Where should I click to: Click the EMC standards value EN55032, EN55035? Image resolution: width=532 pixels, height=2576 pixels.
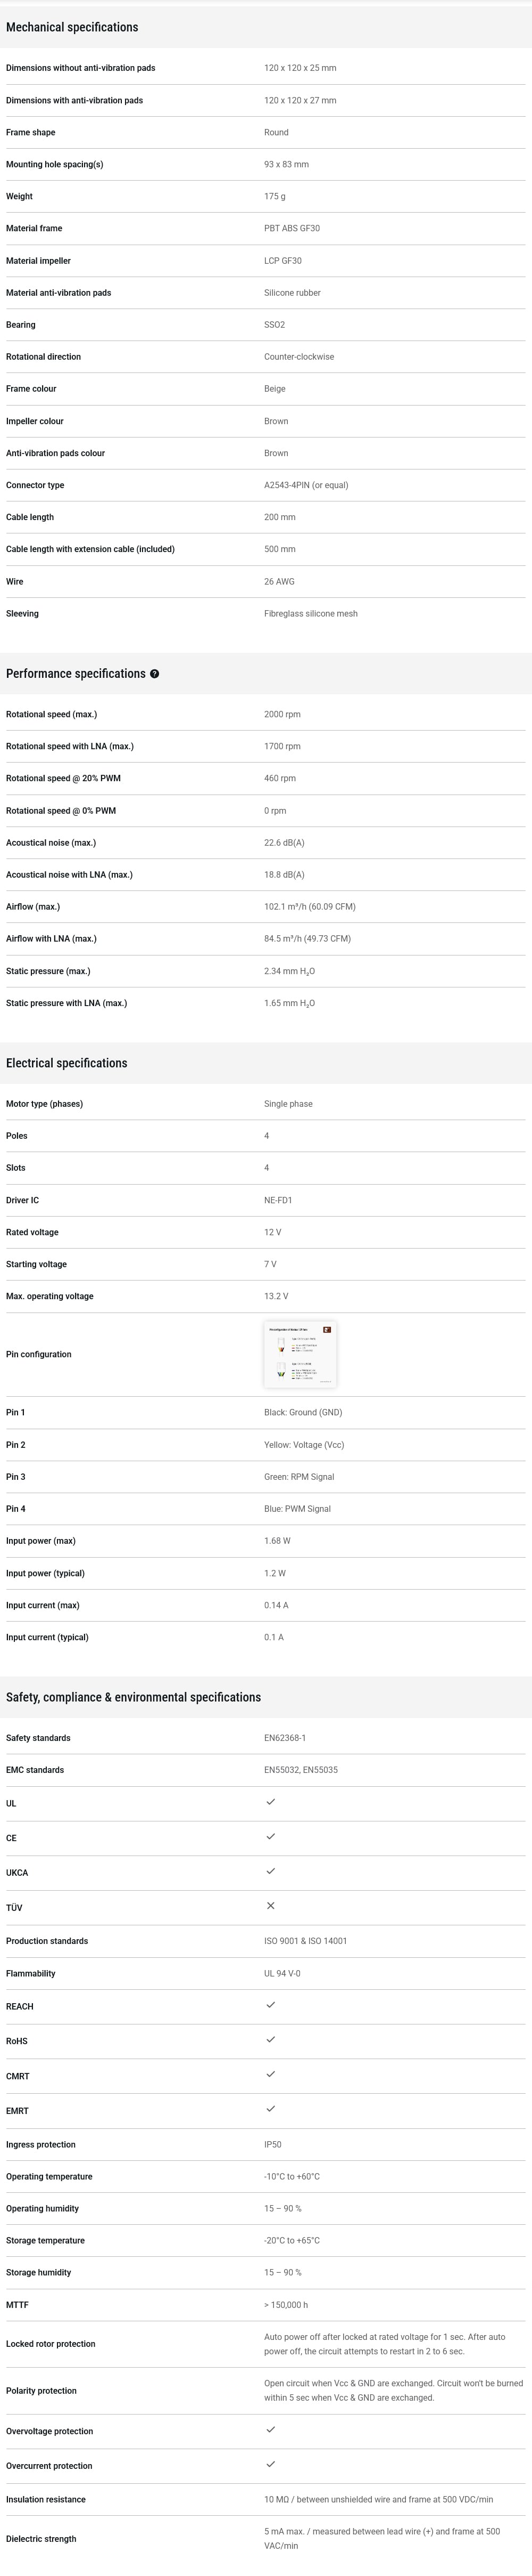(302, 1770)
